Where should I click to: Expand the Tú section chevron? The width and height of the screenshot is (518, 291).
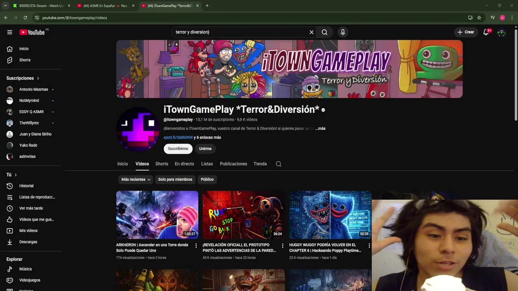pyautogui.click(x=15, y=175)
